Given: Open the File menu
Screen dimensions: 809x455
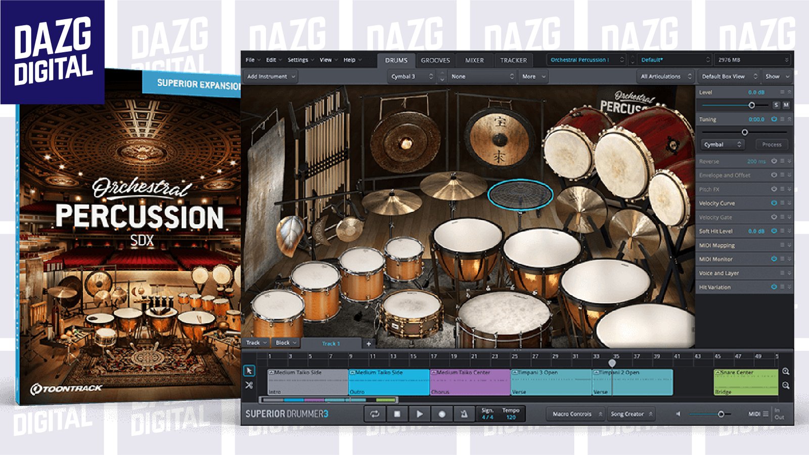Looking at the screenshot, I should tap(253, 60).
